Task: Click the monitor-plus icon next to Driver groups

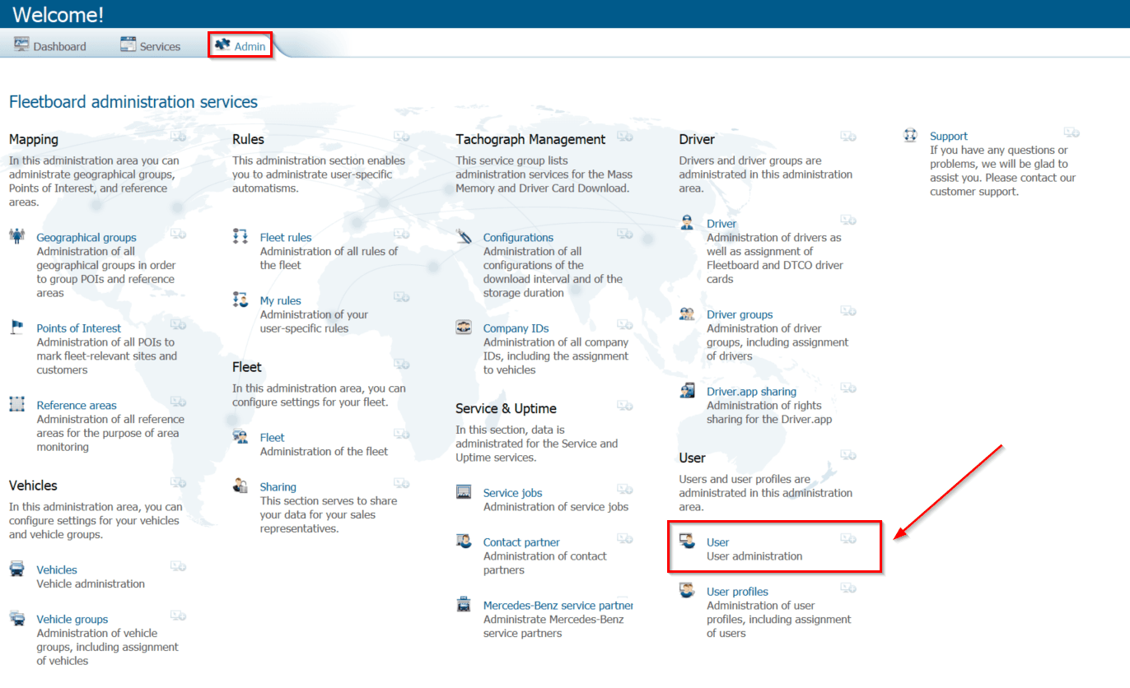Action: pyautogui.click(x=848, y=310)
